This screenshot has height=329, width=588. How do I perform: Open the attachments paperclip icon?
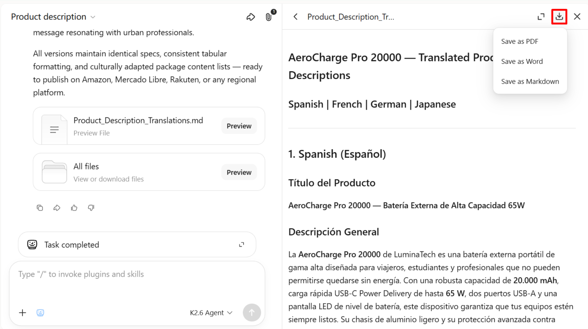pos(269,17)
